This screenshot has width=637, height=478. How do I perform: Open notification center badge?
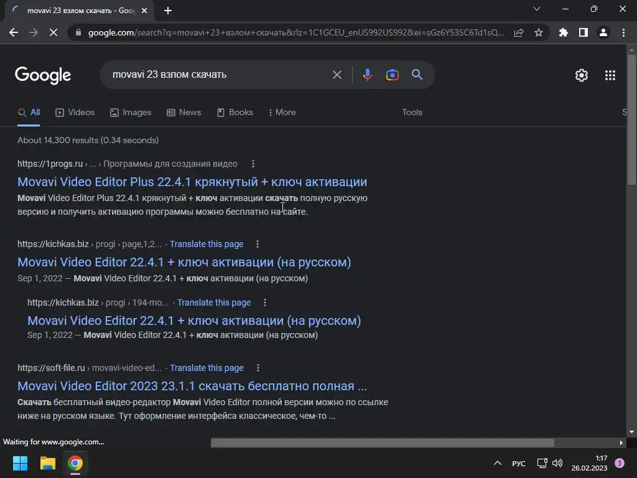[620, 463]
